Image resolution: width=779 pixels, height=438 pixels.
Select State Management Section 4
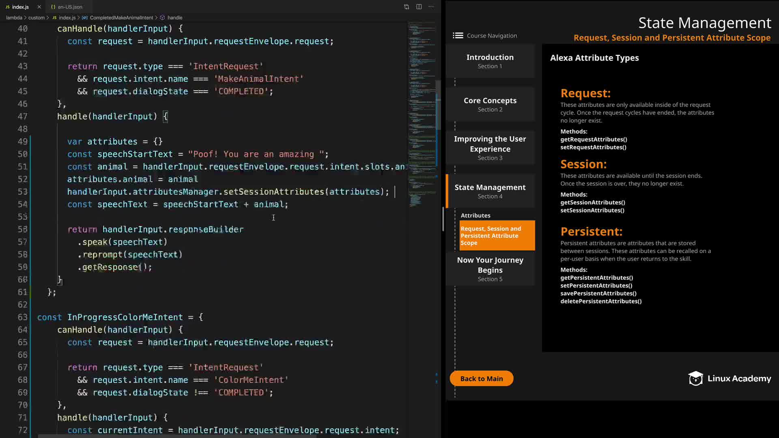click(490, 191)
